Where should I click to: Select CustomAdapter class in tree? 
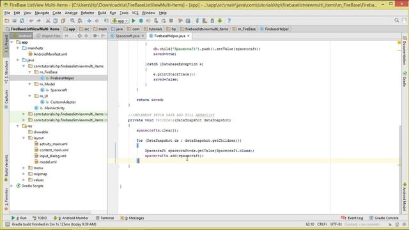(x=63, y=102)
